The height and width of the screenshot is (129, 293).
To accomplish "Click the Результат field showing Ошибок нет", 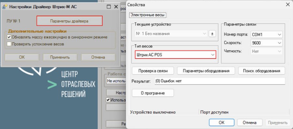I will (220, 81).
